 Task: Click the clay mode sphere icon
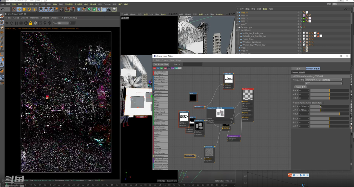(x=35, y=23)
